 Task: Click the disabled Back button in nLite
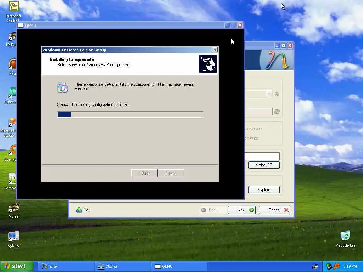click(x=213, y=210)
